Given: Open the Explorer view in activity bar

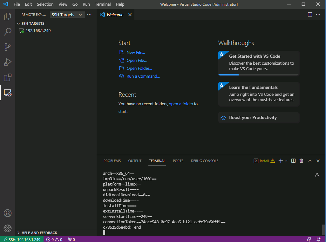Looking at the screenshot, I should (8, 16).
